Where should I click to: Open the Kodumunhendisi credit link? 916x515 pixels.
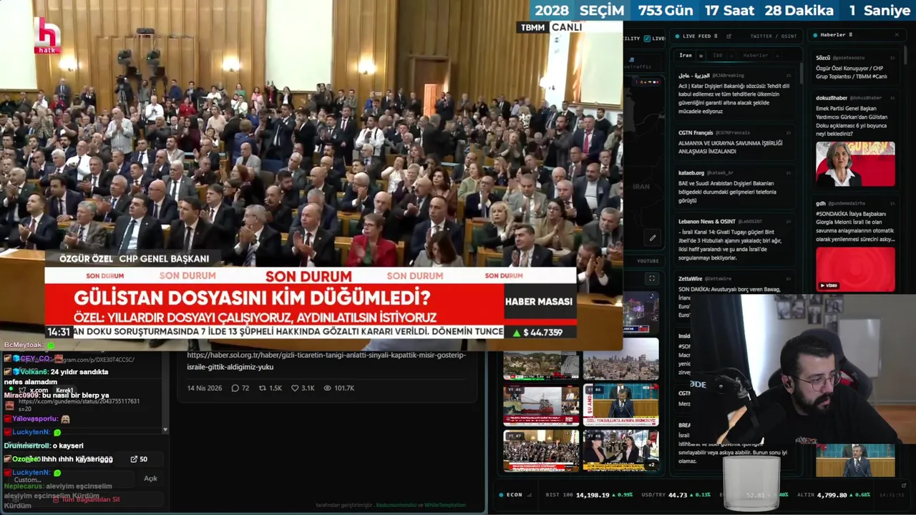tap(396, 505)
